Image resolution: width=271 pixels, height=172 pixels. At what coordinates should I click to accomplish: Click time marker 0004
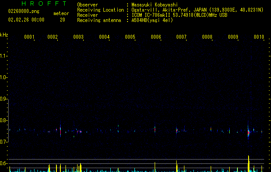[104, 37]
